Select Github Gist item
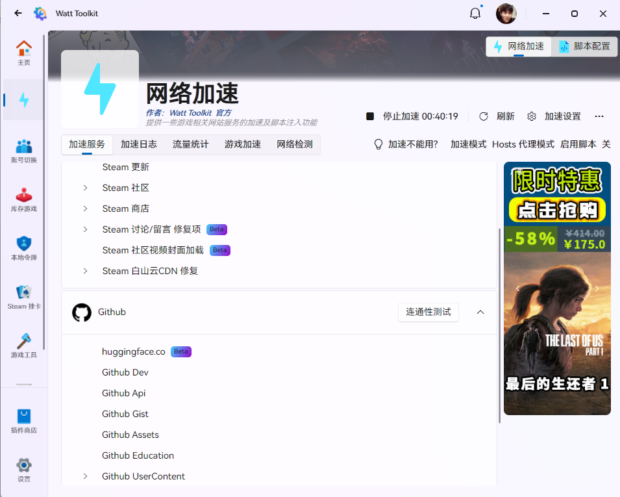The width and height of the screenshot is (620, 497). 125,414
